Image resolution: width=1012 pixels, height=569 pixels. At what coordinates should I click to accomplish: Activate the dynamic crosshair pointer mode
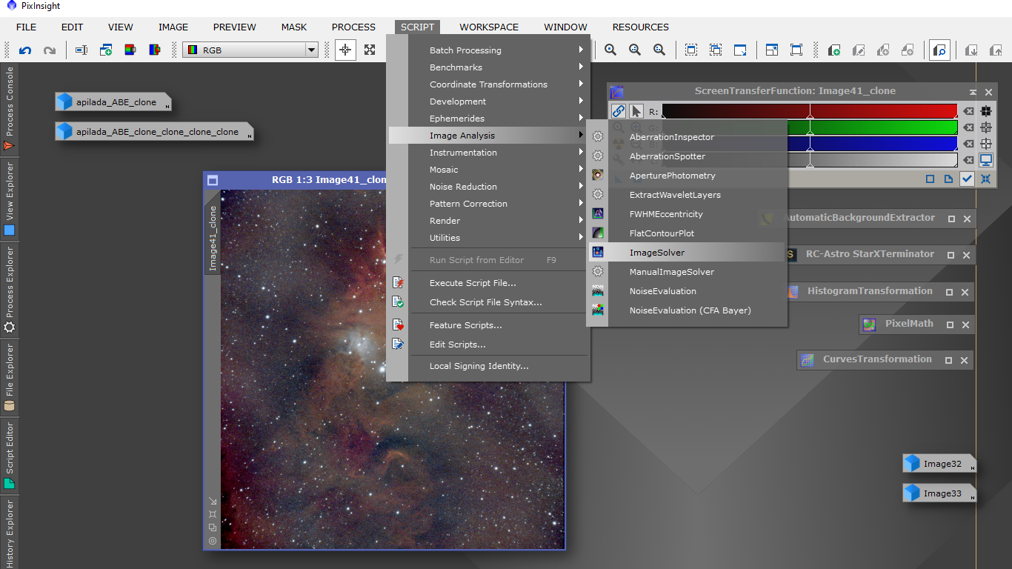(x=345, y=50)
